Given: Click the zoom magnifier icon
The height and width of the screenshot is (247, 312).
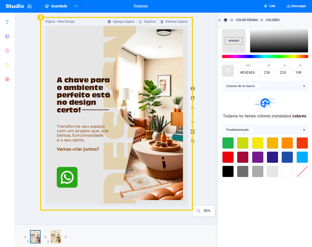Looking at the screenshot, I should click(199, 211).
